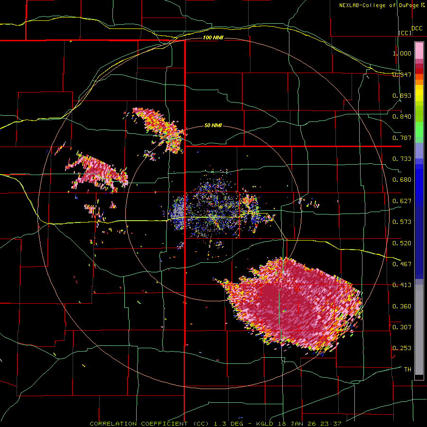The height and width of the screenshot is (427, 427).
Task: Select the 1.000 scale value
Action: (x=402, y=53)
